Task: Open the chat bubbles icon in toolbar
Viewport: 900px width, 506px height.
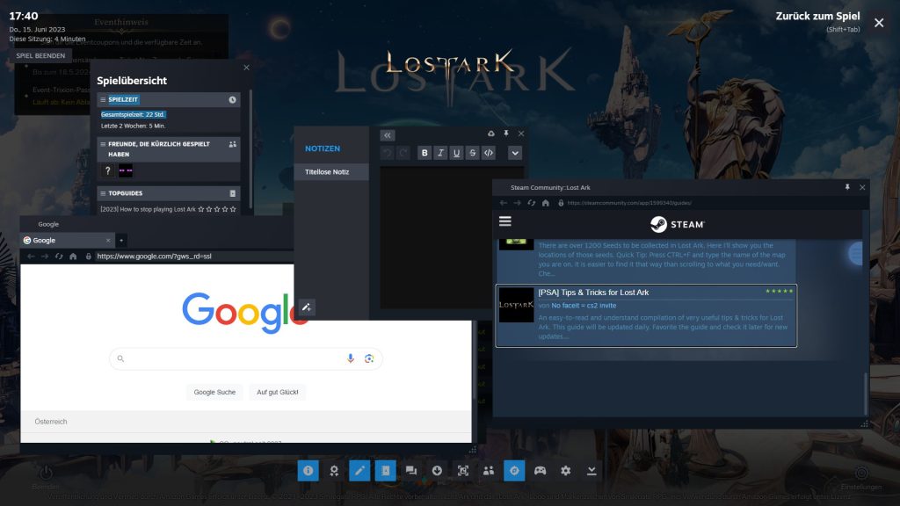Action: tap(411, 471)
